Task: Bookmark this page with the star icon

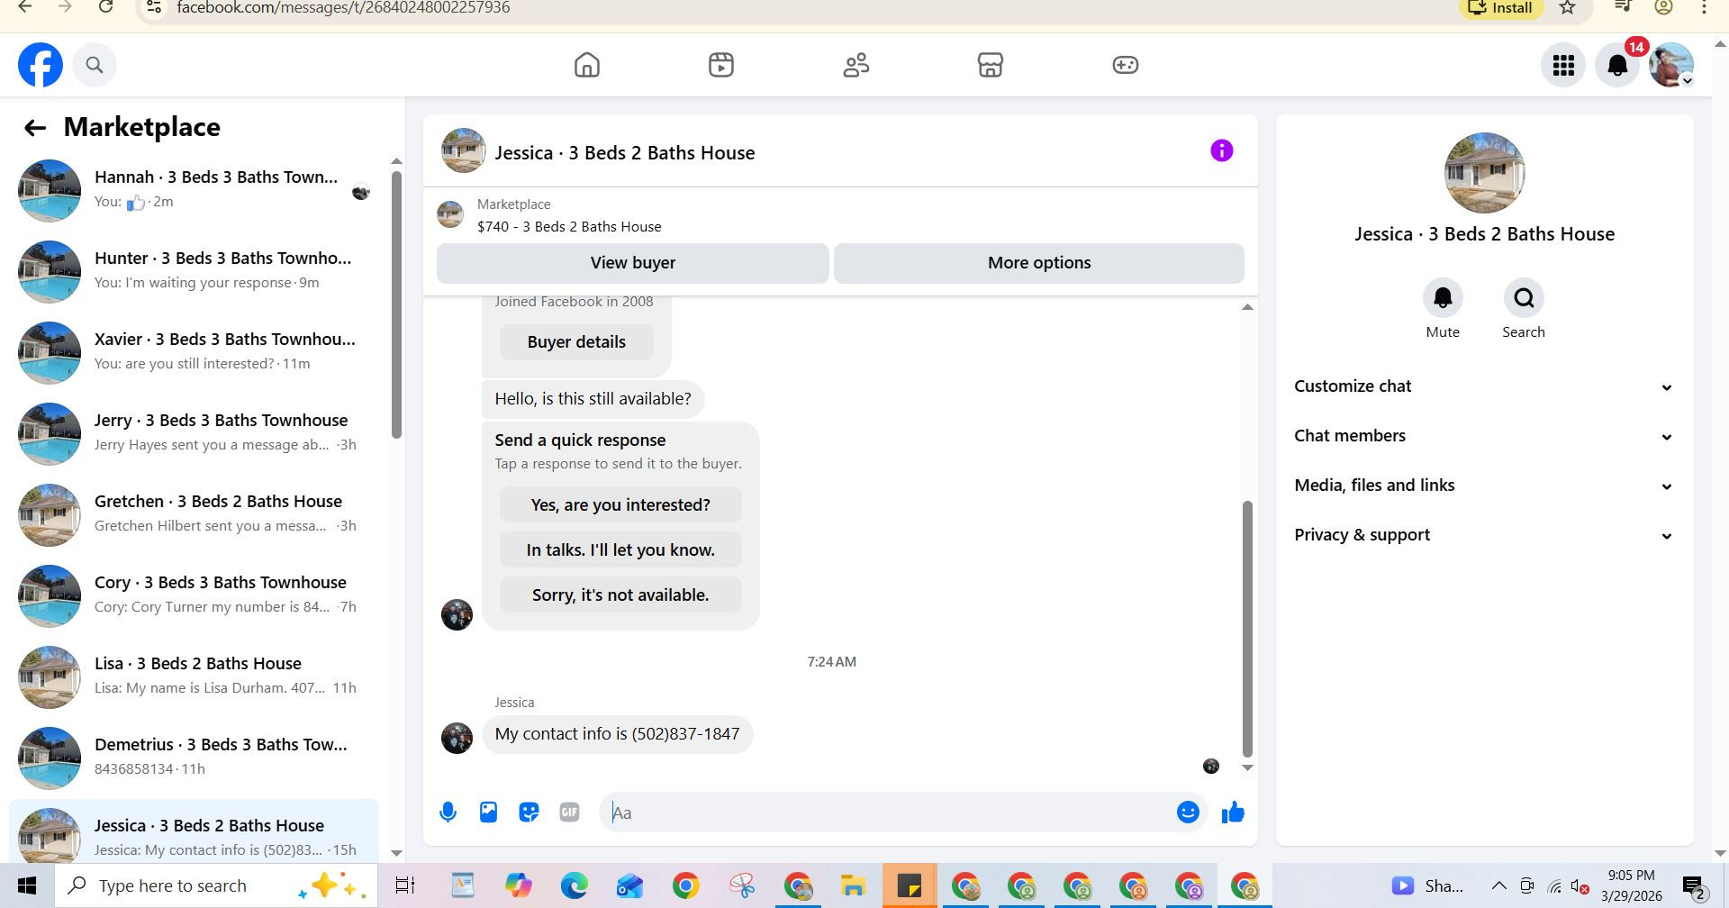Action: (1568, 7)
